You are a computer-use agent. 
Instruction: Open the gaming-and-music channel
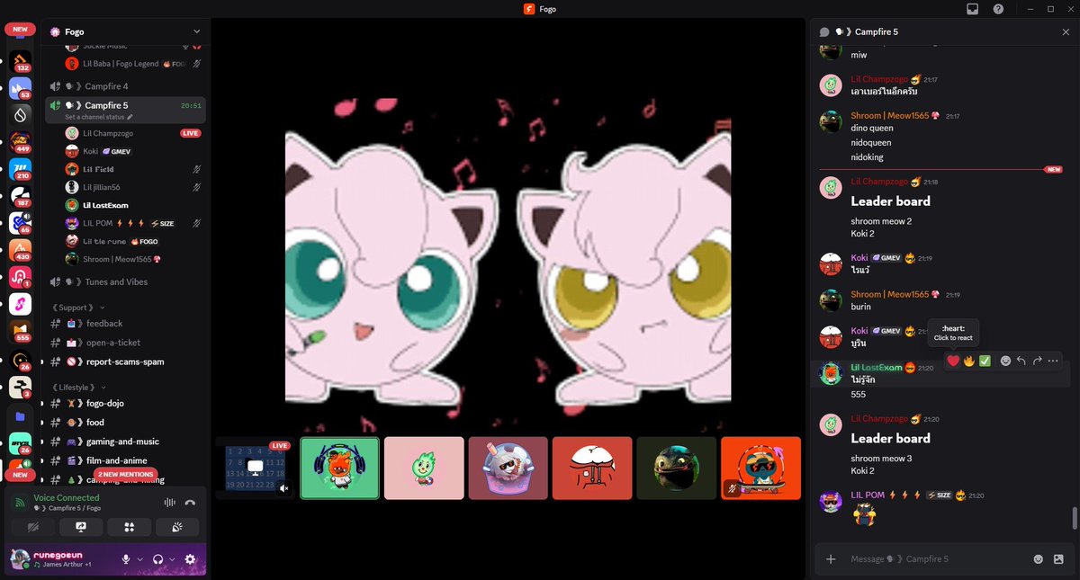pyautogui.click(x=126, y=442)
